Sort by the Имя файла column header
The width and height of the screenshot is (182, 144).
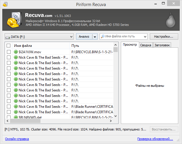(41, 46)
